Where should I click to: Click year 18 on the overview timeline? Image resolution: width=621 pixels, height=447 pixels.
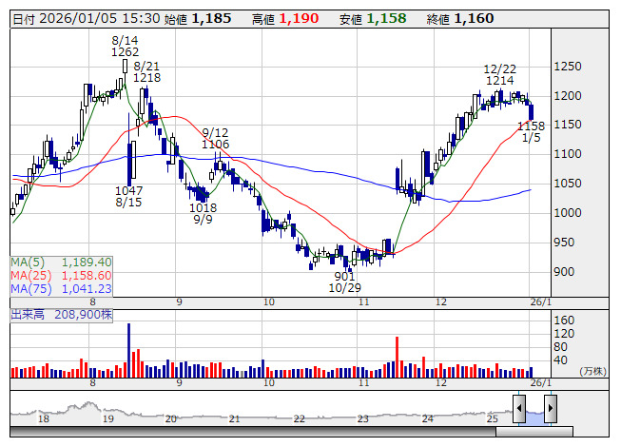point(44,418)
